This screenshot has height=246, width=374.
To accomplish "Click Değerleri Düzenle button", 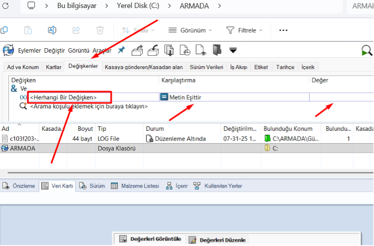I will tap(217, 240).
